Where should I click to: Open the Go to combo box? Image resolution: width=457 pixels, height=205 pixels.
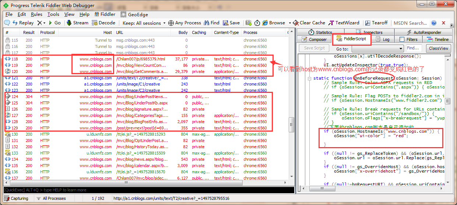[x=377, y=49]
